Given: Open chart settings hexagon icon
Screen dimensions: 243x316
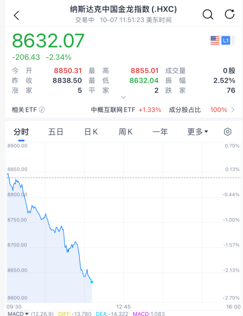Looking at the screenshot, I should coord(228,131).
